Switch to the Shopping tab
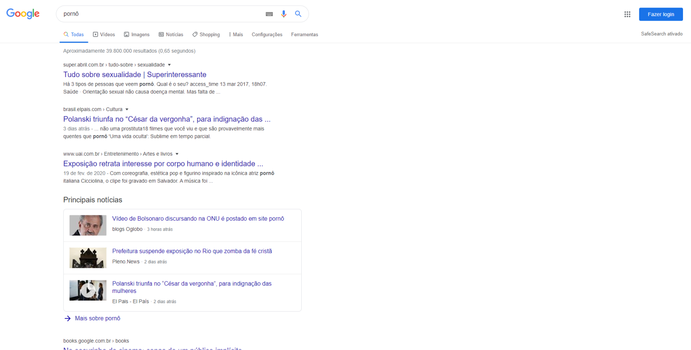691x350 pixels. 206,34
